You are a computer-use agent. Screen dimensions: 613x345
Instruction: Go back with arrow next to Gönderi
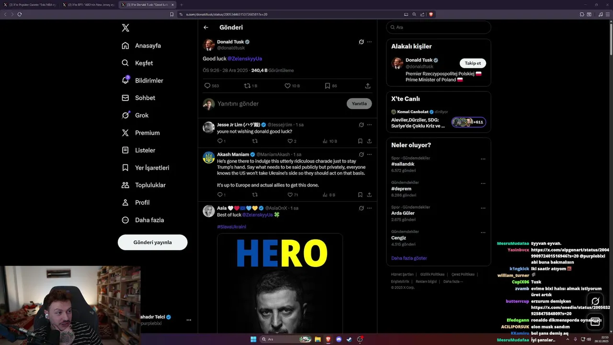206,27
